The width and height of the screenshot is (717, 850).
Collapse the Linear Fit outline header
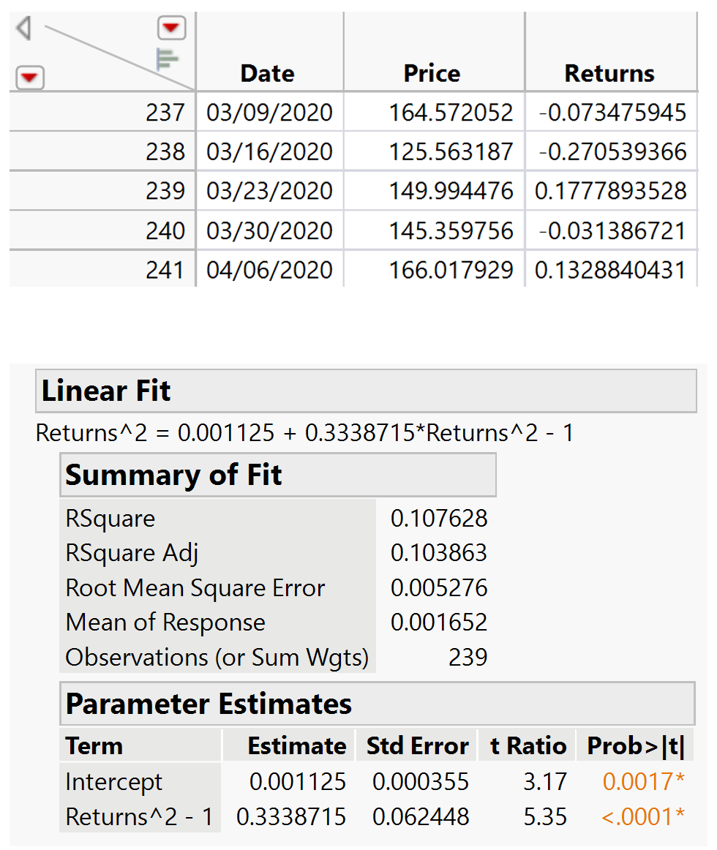pos(366,391)
